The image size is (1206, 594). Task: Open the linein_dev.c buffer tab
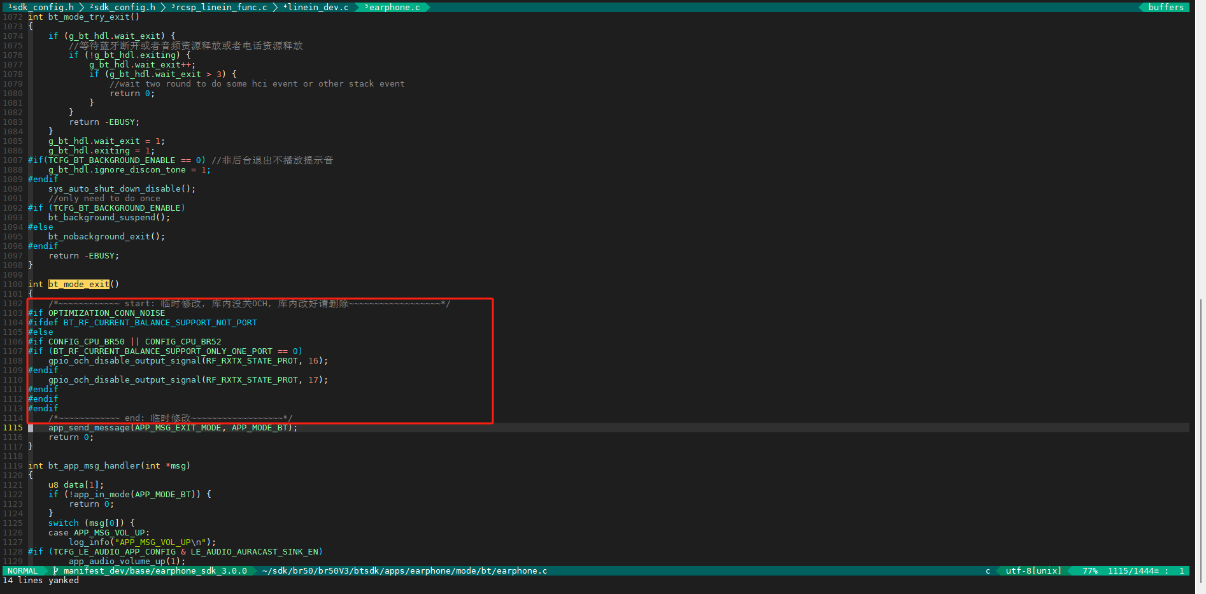coord(316,7)
